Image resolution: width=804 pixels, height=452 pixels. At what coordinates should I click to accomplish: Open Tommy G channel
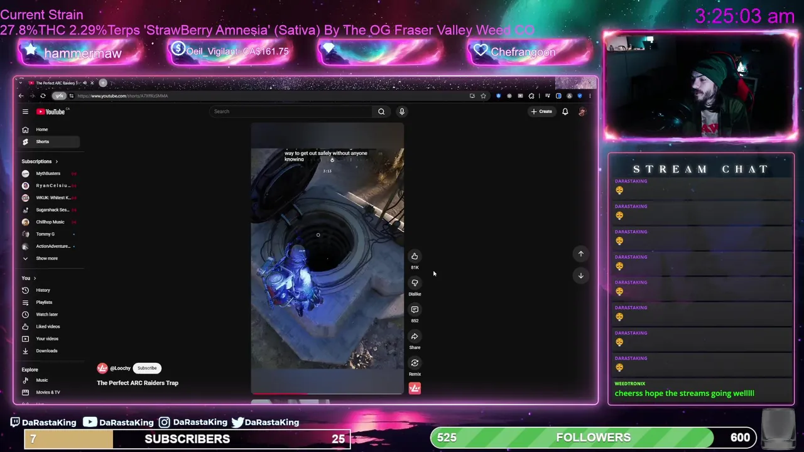[49, 234]
